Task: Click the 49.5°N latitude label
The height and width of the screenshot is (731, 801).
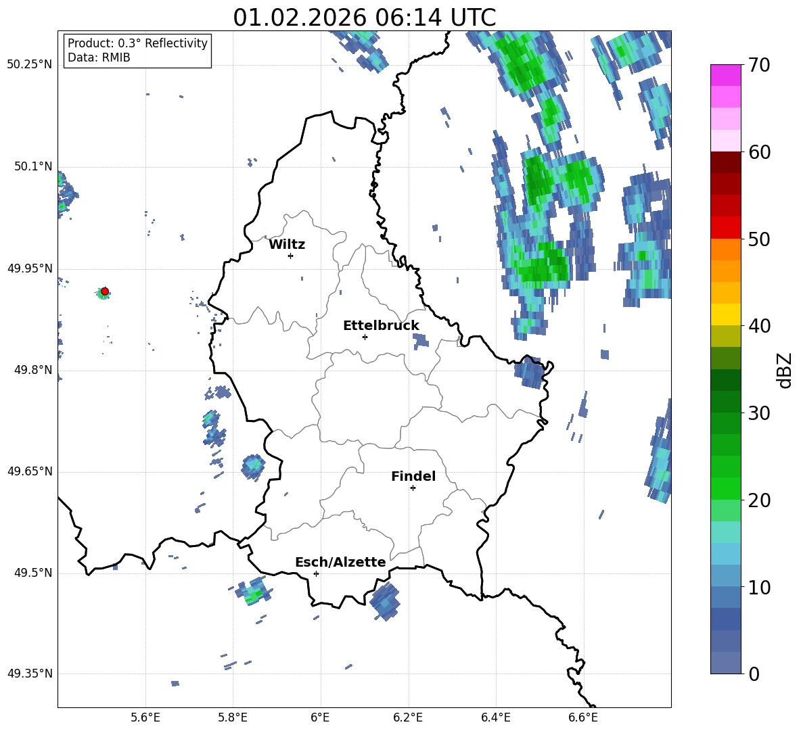Action: click(33, 573)
